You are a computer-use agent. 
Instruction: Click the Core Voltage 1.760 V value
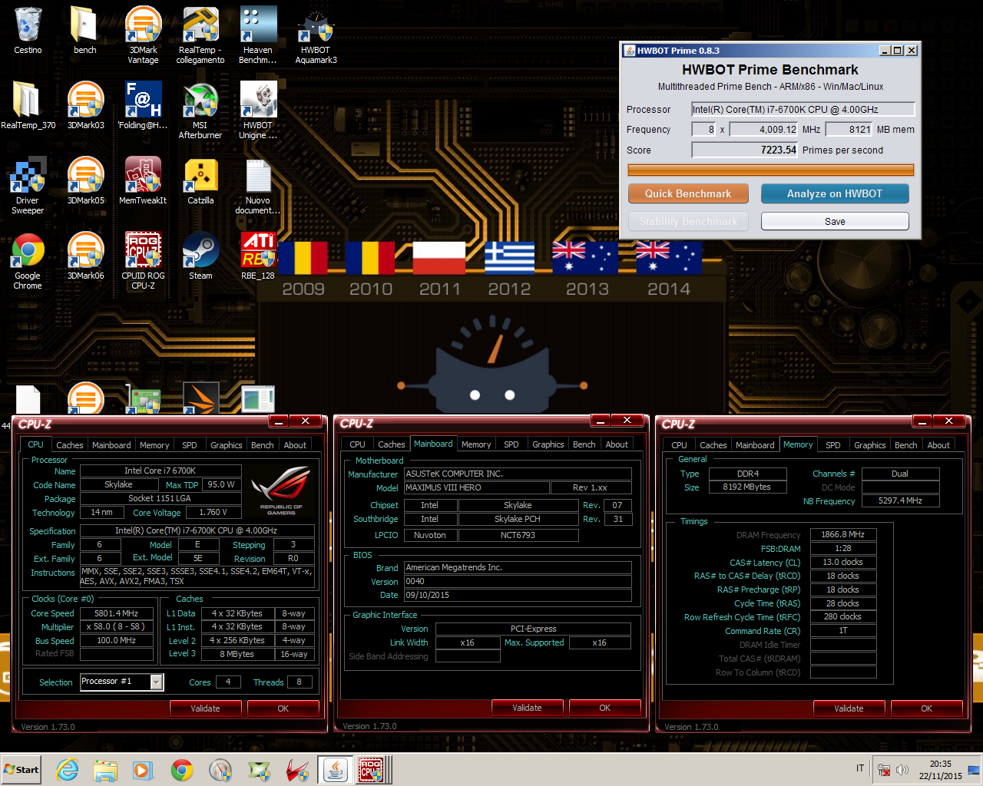pos(214,512)
